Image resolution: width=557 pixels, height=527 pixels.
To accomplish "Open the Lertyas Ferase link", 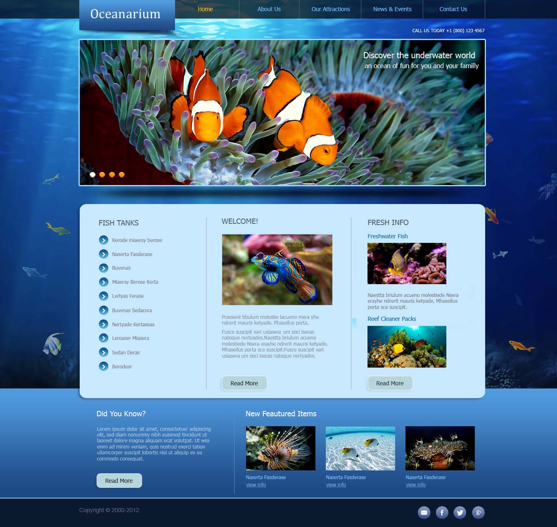I will pyautogui.click(x=128, y=296).
